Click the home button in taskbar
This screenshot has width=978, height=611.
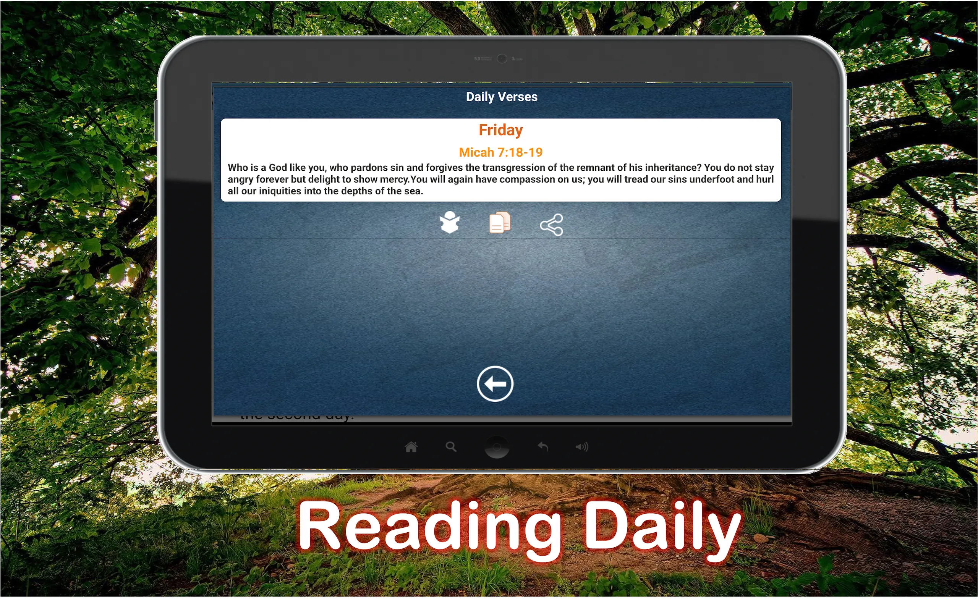[x=410, y=446]
